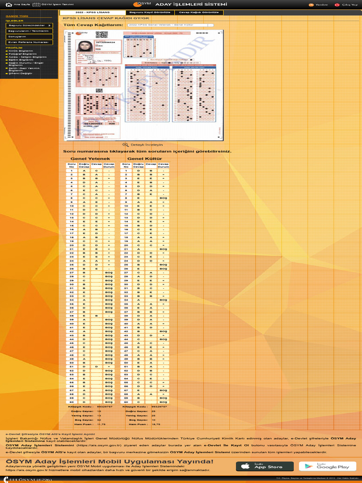This screenshot has height=483, width=362.
Task: Open the Tüm Cevap Kağıtlarım dropdown
Action: pos(171,25)
